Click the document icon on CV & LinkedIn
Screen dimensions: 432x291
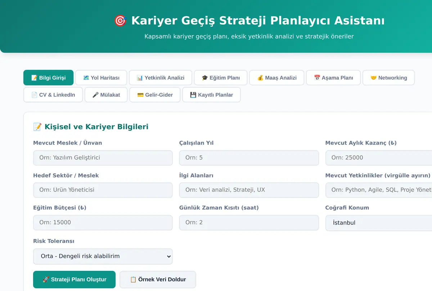click(x=34, y=95)
